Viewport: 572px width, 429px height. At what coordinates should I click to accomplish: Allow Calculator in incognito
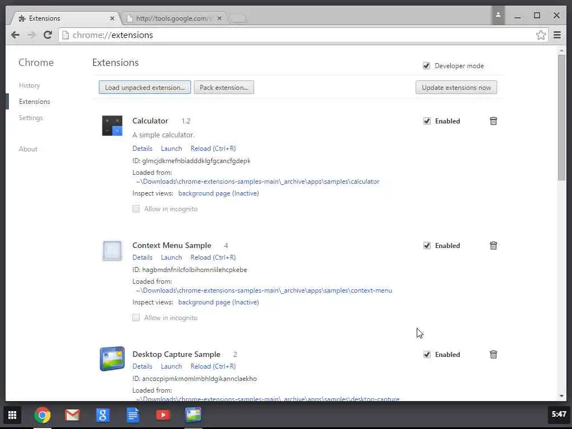pyautogui.click(x=136, y=209)
